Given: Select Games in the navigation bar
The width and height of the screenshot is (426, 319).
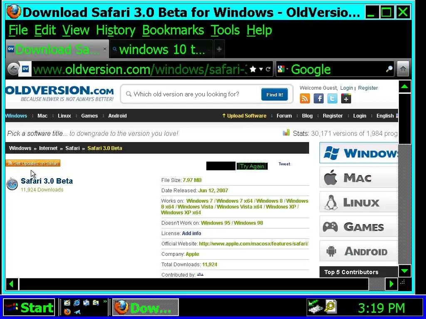Looking at the screenshot, I should (89, 116).
